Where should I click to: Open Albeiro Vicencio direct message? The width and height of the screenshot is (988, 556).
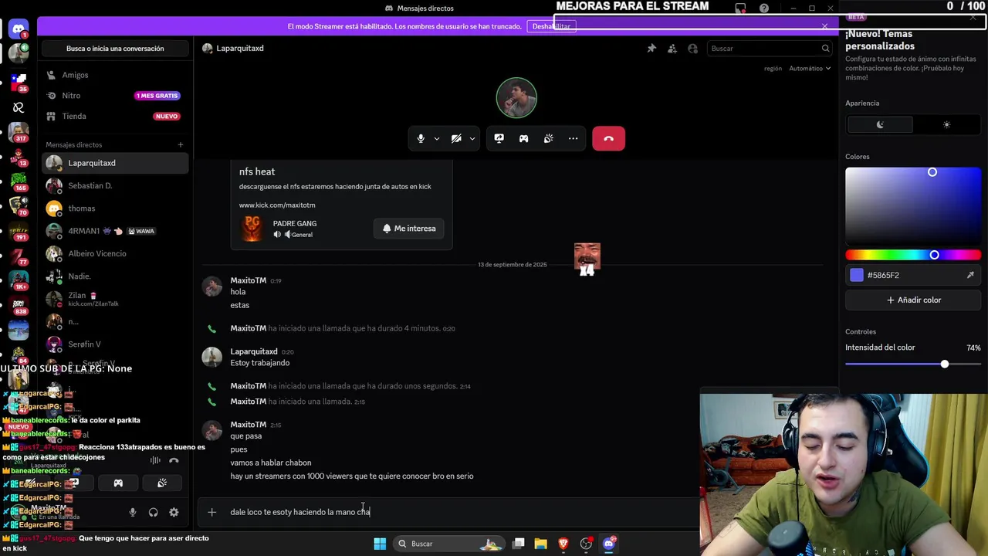[115, 253]
